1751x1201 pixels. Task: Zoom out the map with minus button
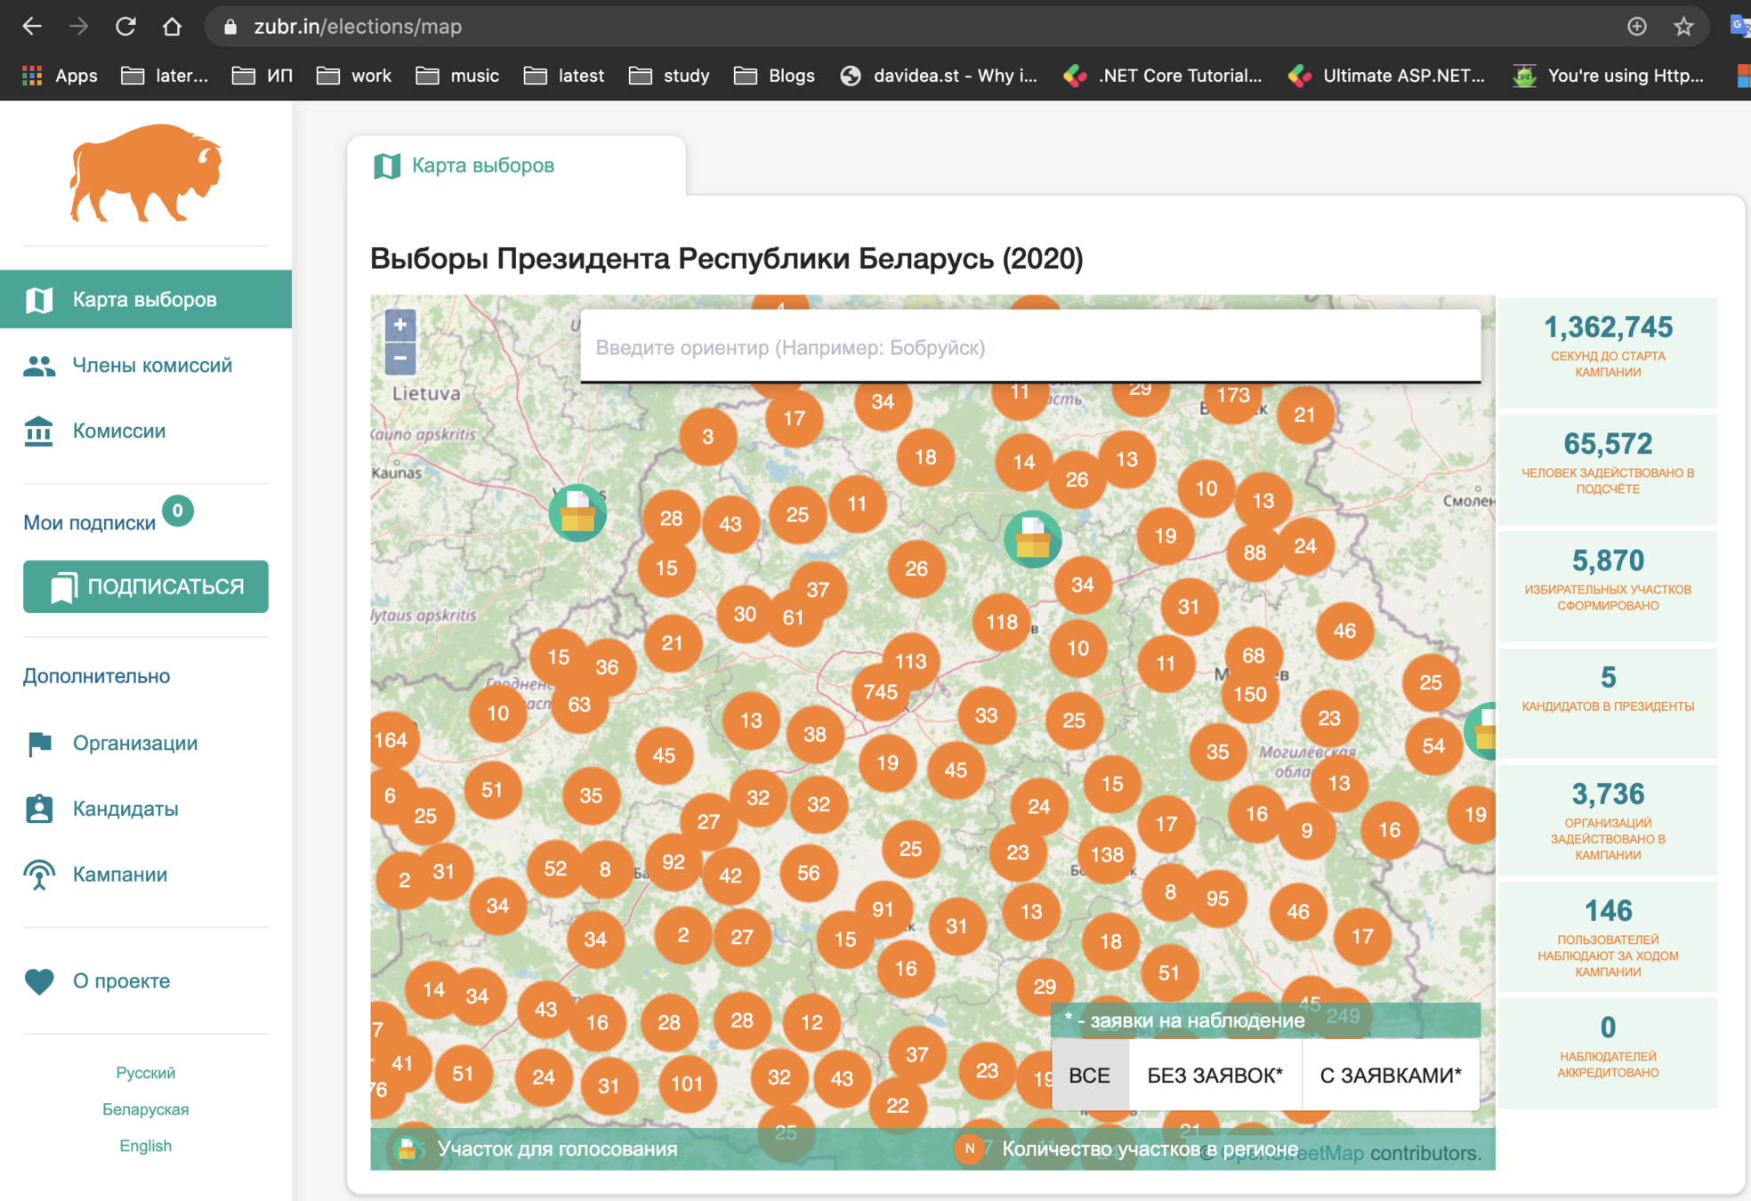point(400,359)
